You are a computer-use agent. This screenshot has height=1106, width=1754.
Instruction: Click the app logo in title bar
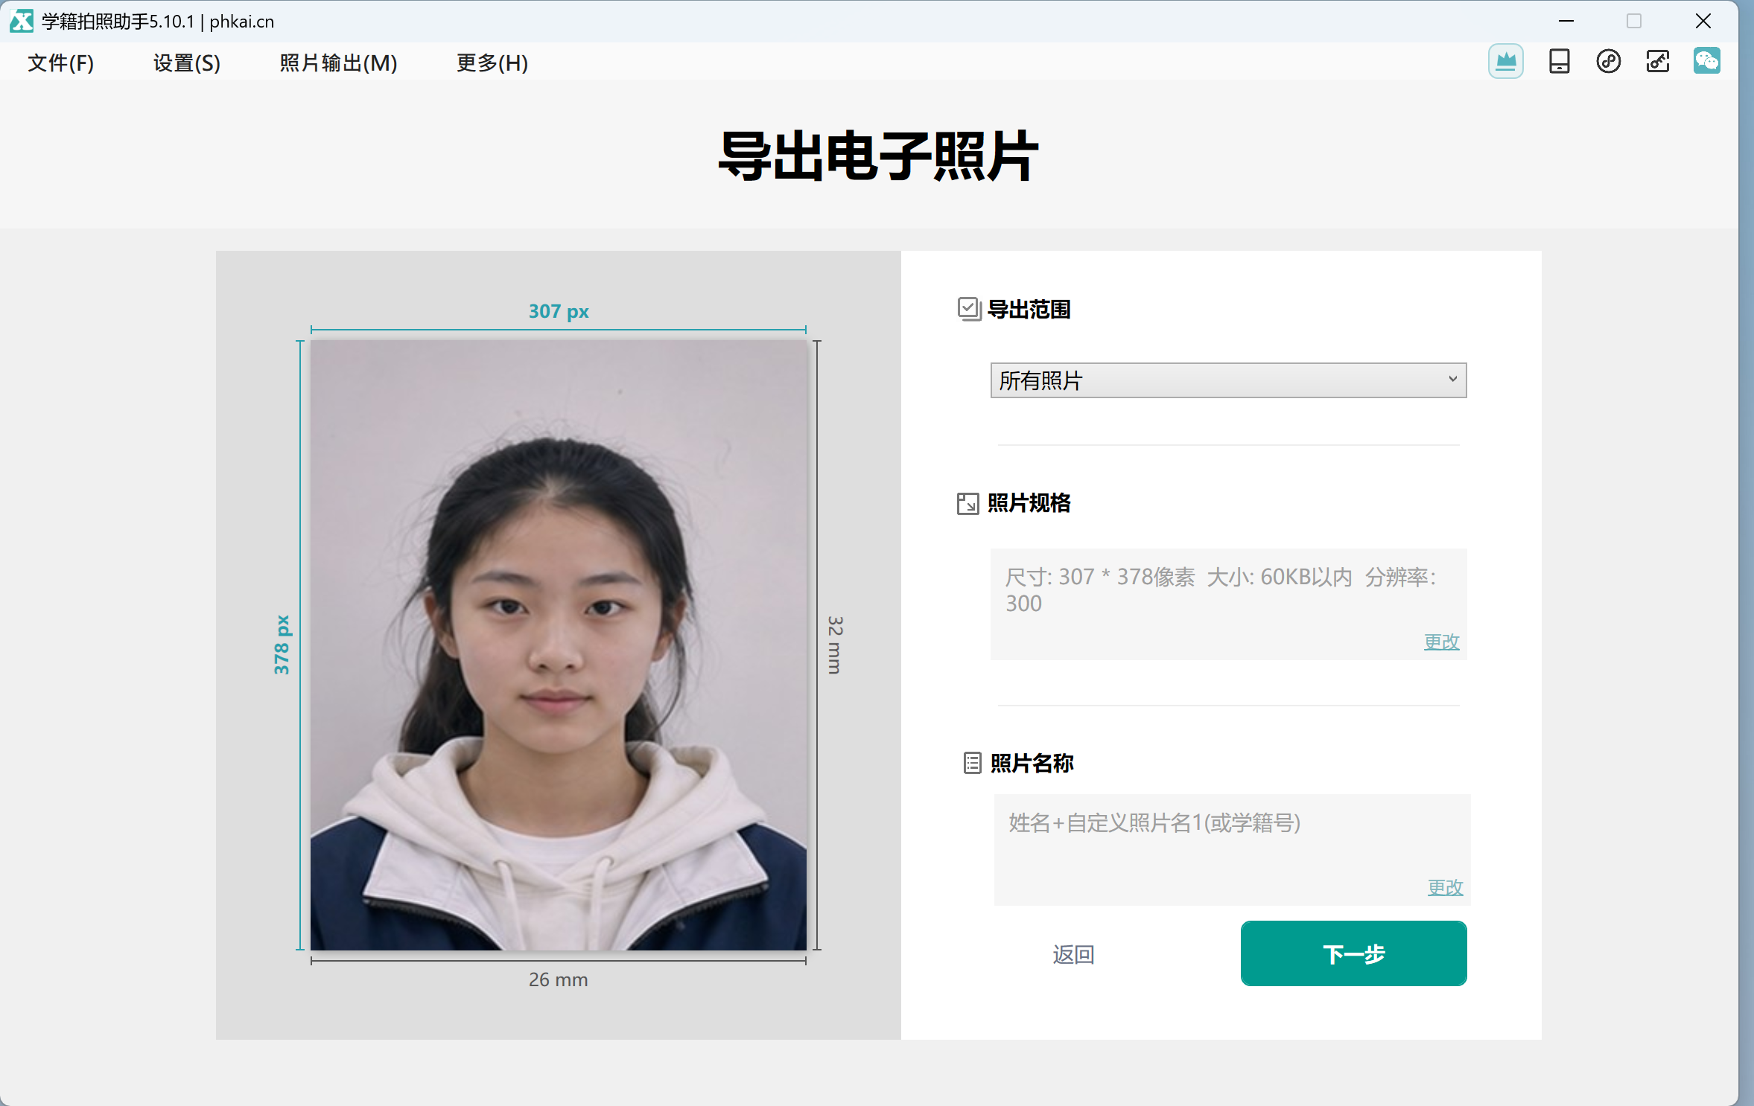pyautogui.click(x=22, y=21)
